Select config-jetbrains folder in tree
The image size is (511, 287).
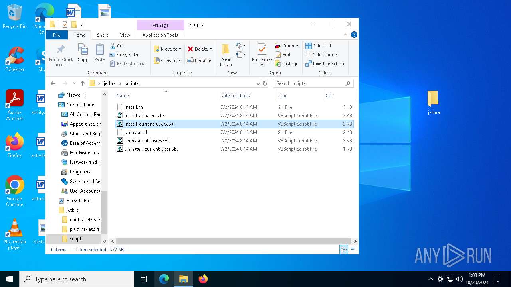point(82,220)
